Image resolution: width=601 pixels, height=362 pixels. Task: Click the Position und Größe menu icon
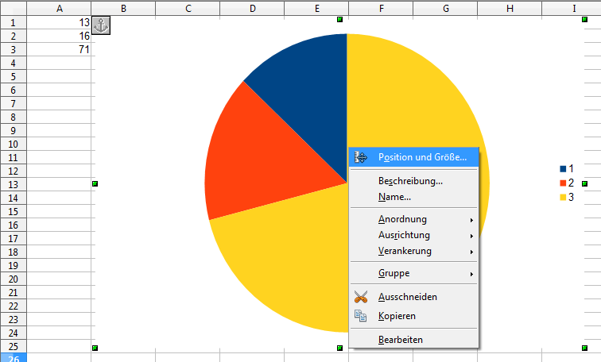(361, 157)
